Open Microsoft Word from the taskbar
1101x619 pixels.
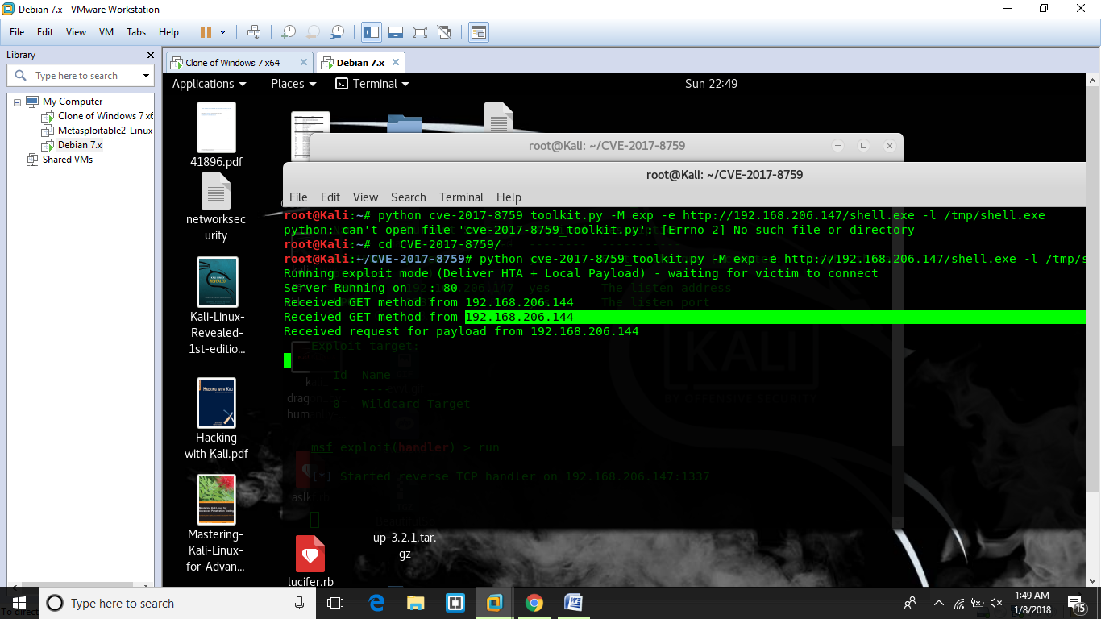tap(573, 603)
